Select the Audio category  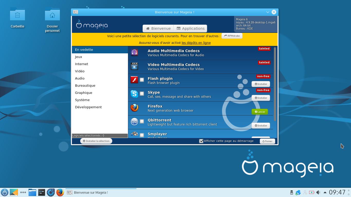100,78
